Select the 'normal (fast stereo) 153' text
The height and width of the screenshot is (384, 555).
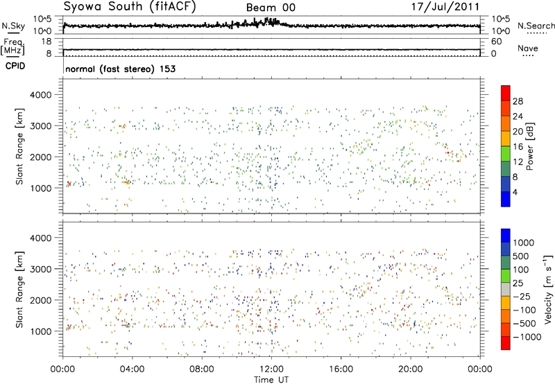[121, 69]
